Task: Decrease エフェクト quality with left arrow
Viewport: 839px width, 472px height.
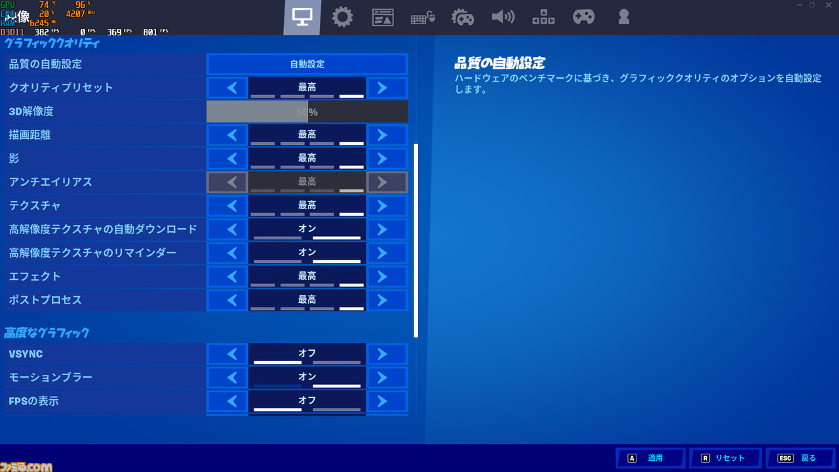Action: (x=227, y=277)
